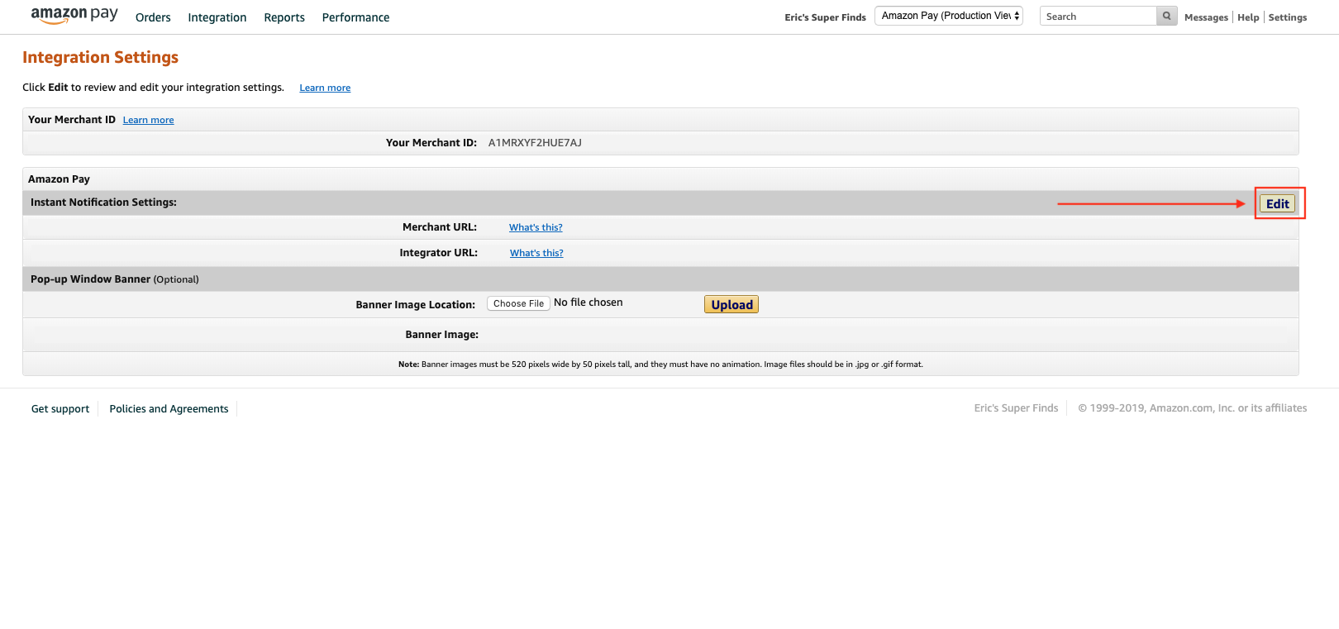Open the Integration menu

point(217,17)
